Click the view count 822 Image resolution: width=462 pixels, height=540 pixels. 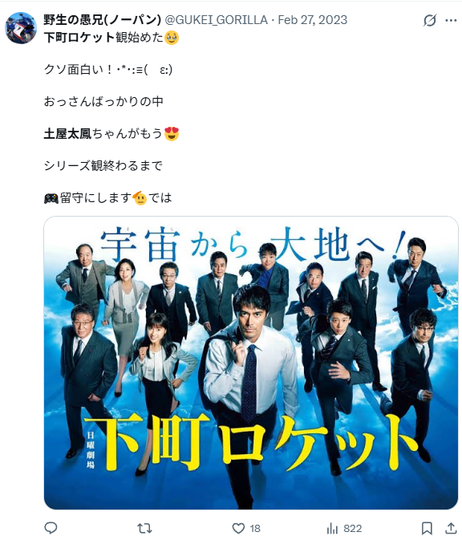point(353,528)
